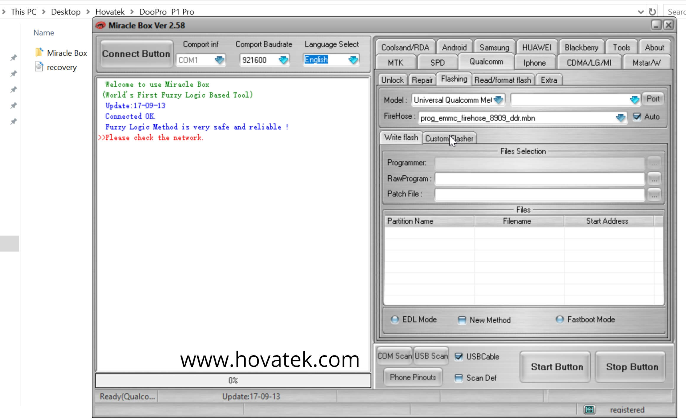Viewport: 686px width, 419px height.
Task: Open the Repair sub-tab
Action: click(x=422, y=80)
